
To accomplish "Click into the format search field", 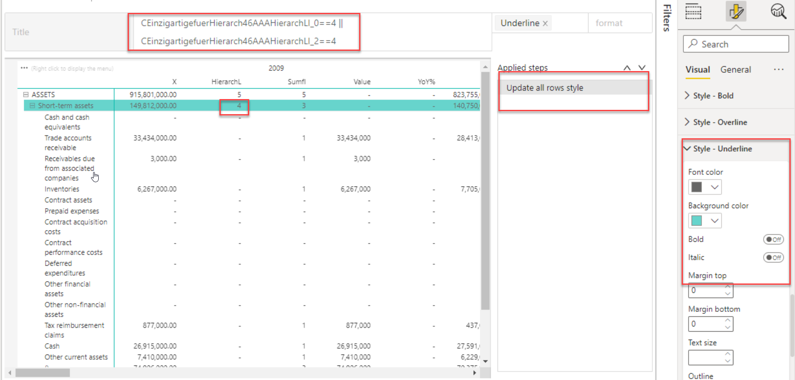I will tap(620, 23).
